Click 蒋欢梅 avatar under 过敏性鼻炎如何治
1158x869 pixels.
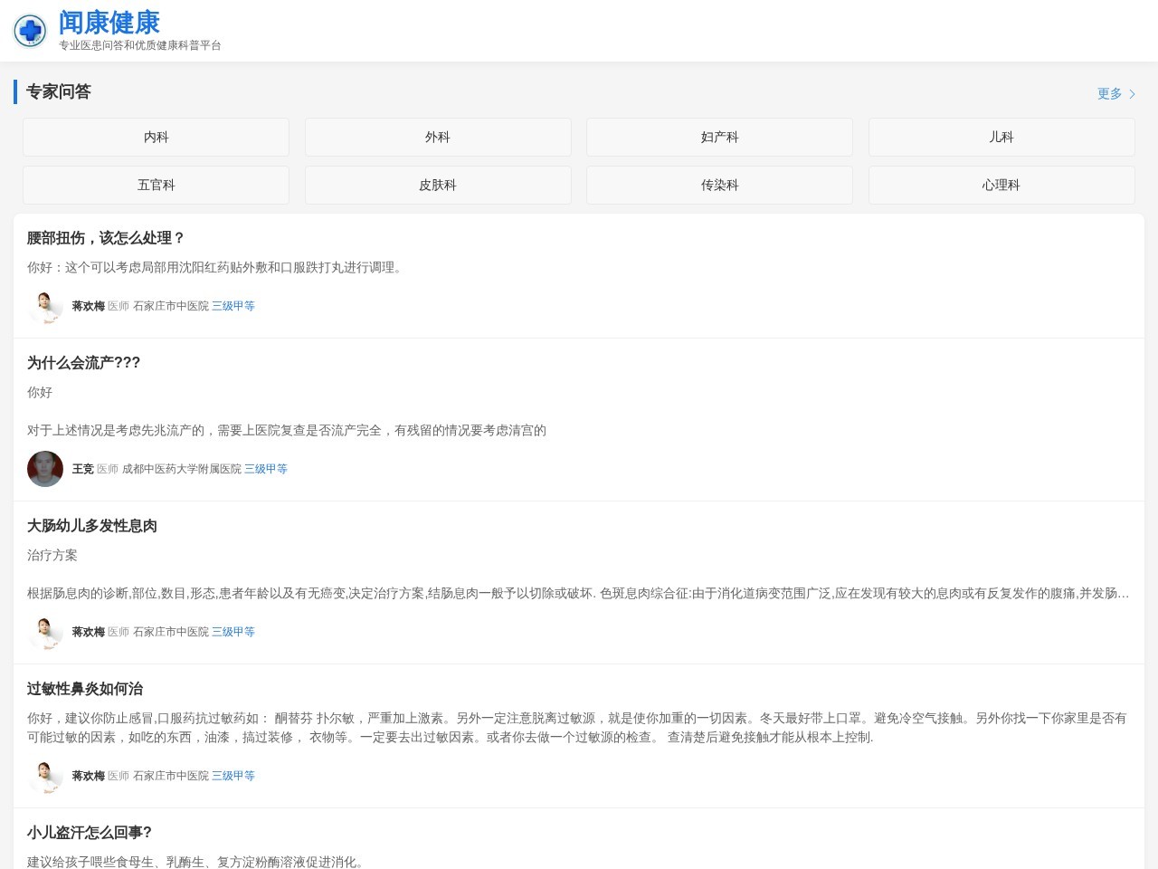point(44,776)
